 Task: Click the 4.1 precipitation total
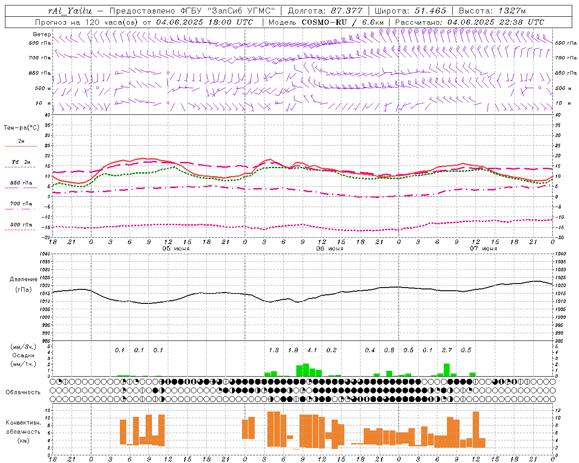pos(312,350)
